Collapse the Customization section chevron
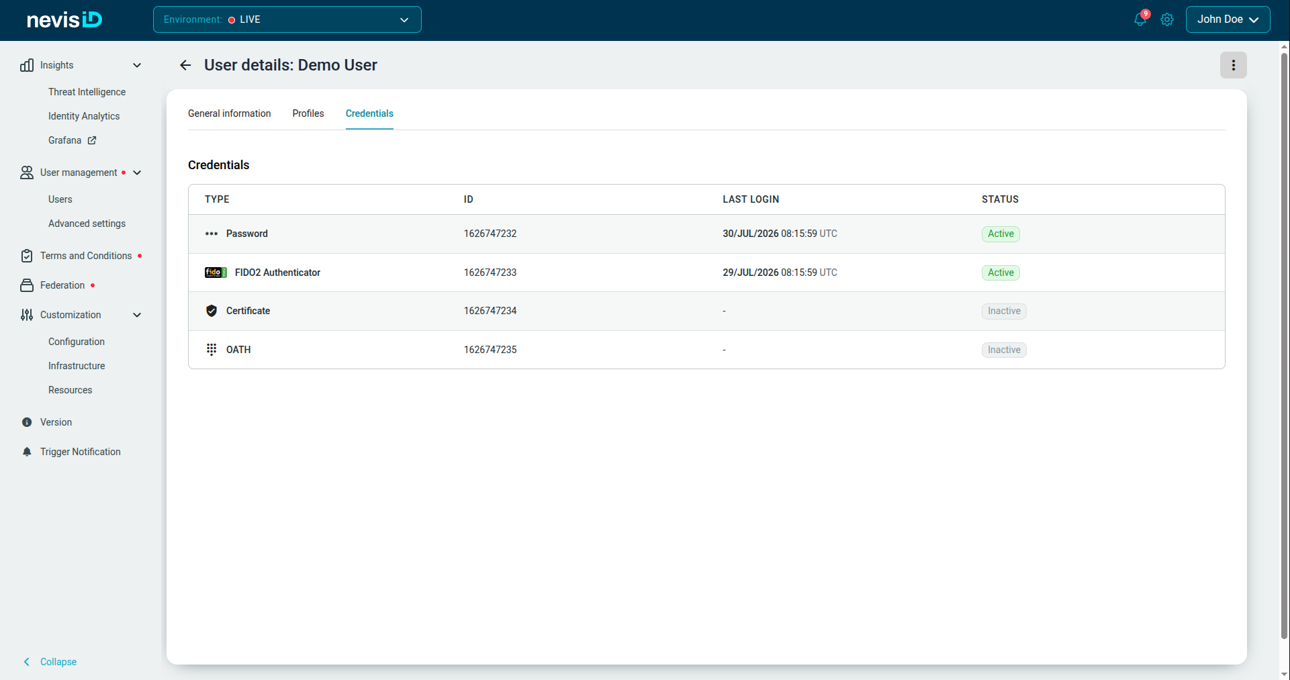This screenshot has height=680, width=1290. tap(137, 315)
